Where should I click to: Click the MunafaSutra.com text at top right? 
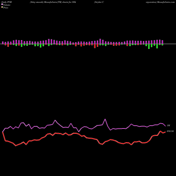pyautogui.click(x=166, y=2)
